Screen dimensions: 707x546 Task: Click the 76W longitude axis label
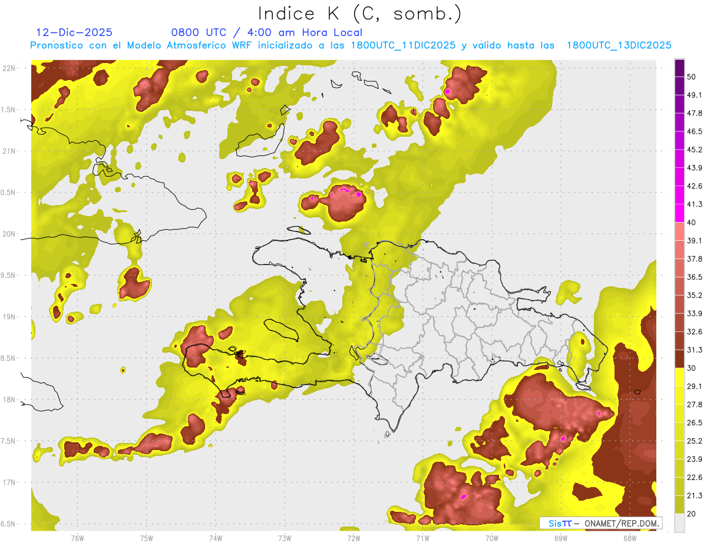click(x=77, y=537)
